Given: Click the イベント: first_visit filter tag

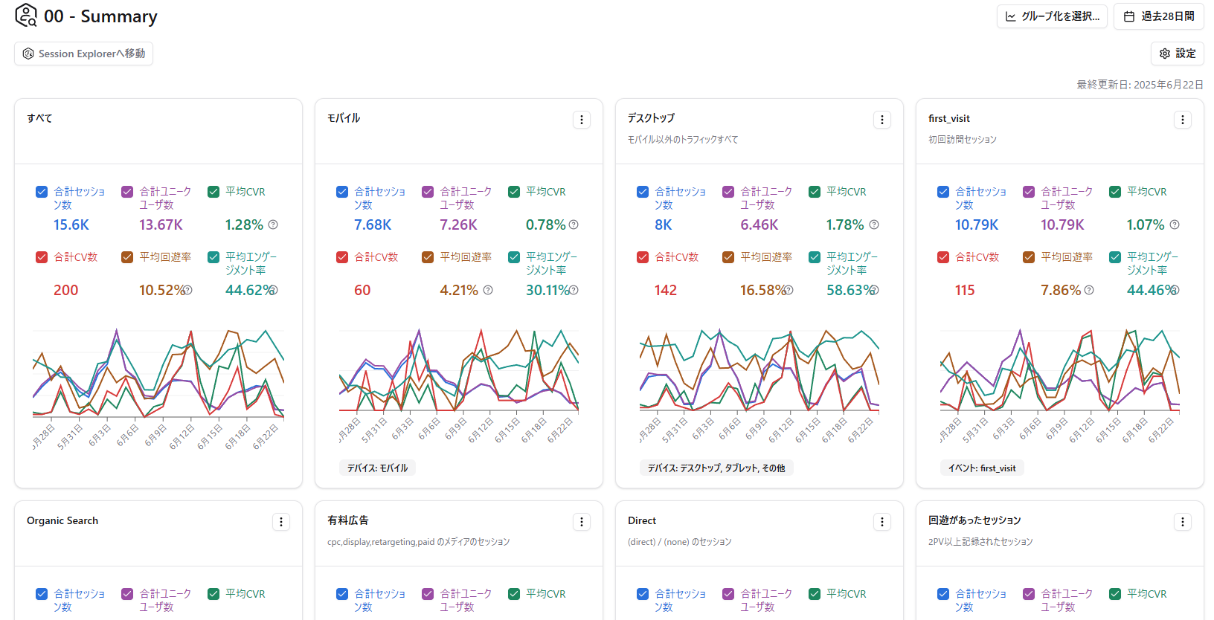Looking at the screenshot, I should pyautogui.click(x=982, y=468).
